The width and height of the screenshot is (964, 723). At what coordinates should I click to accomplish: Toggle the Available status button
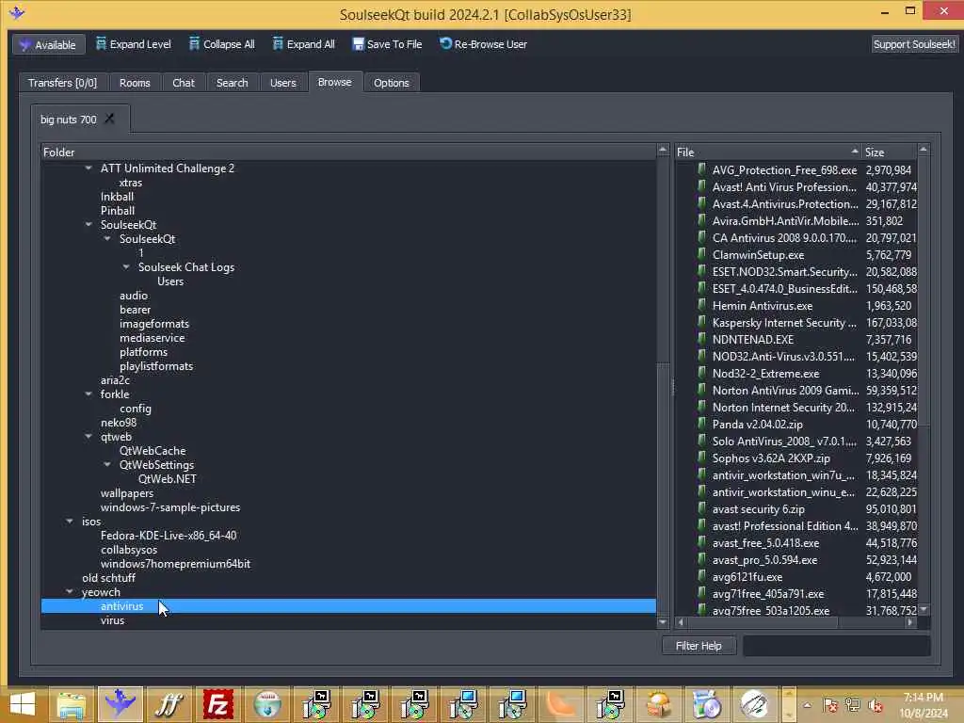pos(49,44)
